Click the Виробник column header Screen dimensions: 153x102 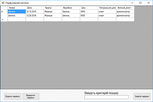click(x=71, y=8)
